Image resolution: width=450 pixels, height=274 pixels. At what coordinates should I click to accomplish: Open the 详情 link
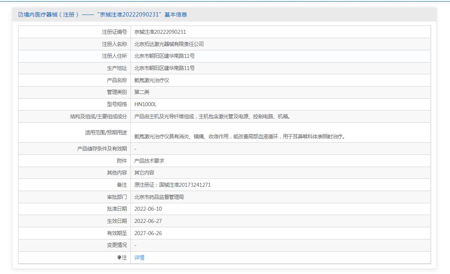[139, 257]
